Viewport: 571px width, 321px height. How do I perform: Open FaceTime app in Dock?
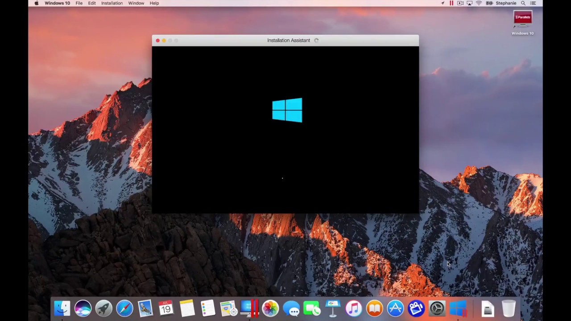312,309
